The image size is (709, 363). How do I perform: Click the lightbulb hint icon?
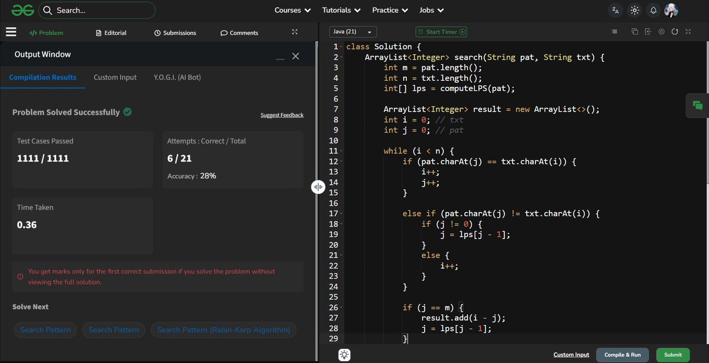345,355
